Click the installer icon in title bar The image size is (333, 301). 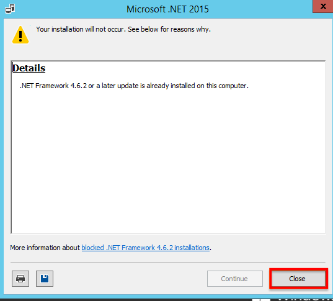tap(10, 9)
